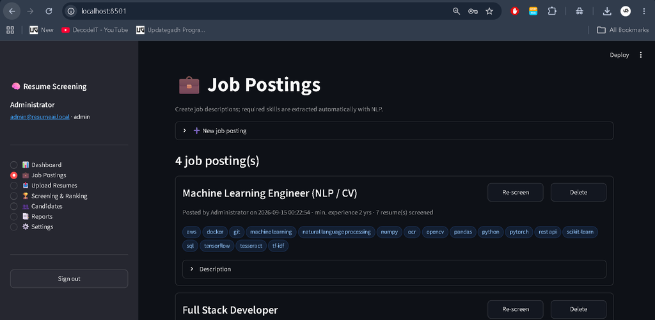Re-screen the Full Stack Developer posting
Viewport: 655px width, 320px height.
click(x=515, y=309)
